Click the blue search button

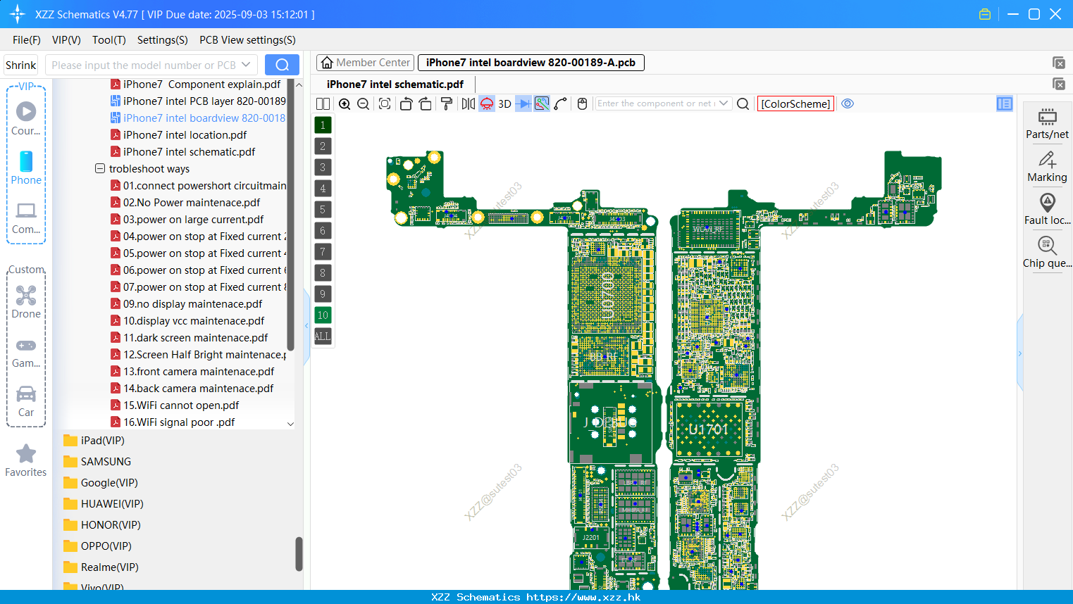(x=282, y=65)
